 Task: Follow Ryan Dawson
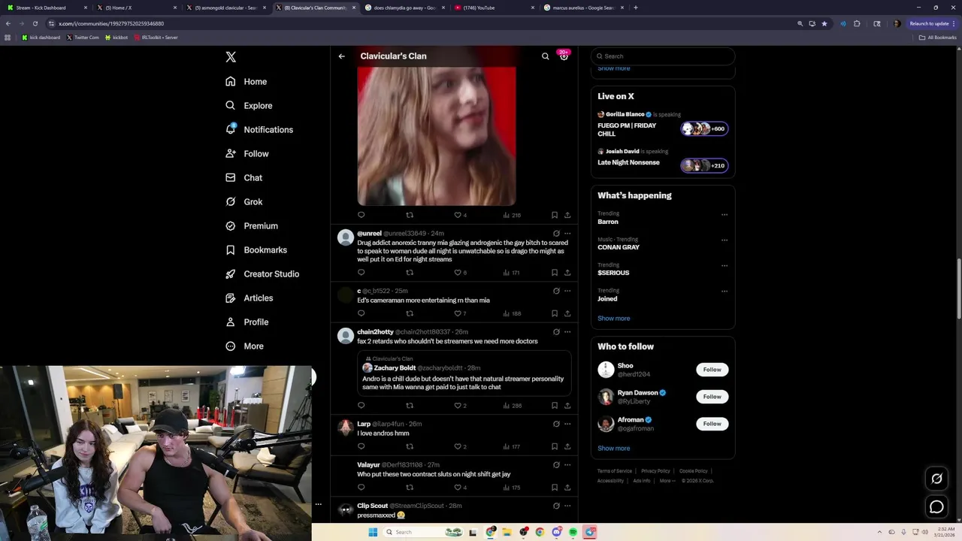coord(712,397)
